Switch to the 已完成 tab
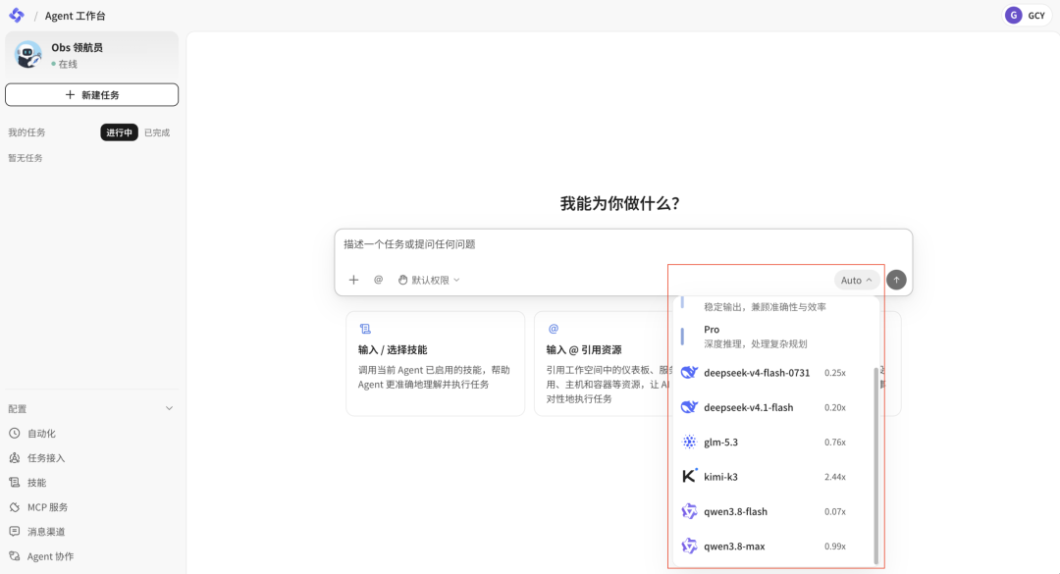The width and height of the screenshot is (1060, 574). coord(157,132)
